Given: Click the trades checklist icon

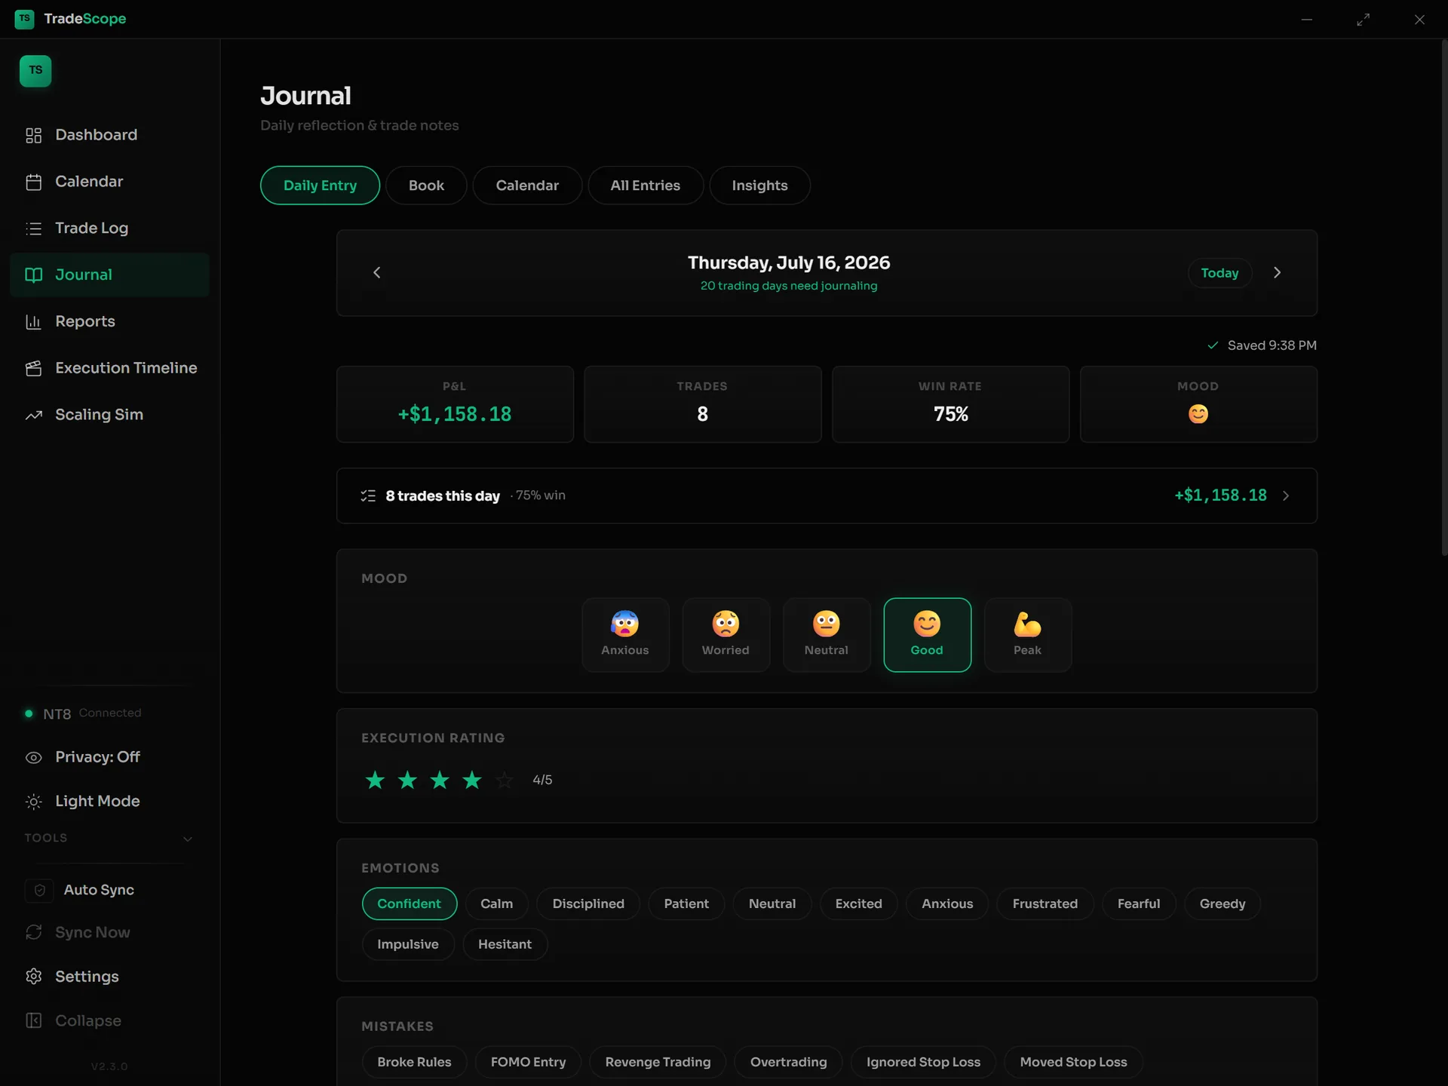Looking at the screenshot, I should pos(368,495).
